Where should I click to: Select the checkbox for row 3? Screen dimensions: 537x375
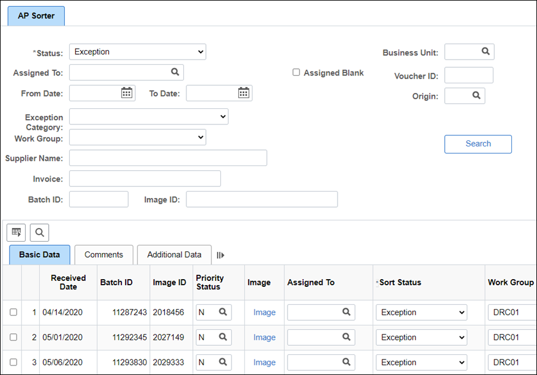coord(13,362)
